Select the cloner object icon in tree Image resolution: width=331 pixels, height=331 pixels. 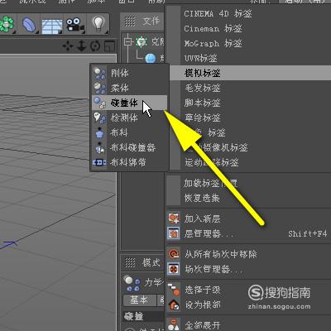142,41
